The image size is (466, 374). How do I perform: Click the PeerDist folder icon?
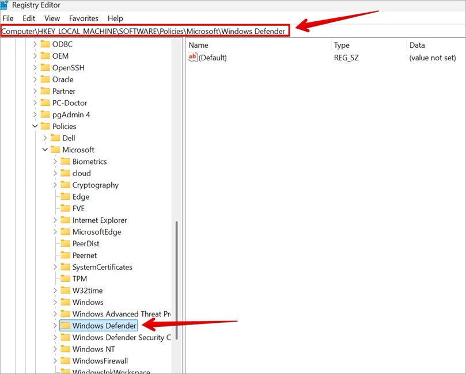65,243
